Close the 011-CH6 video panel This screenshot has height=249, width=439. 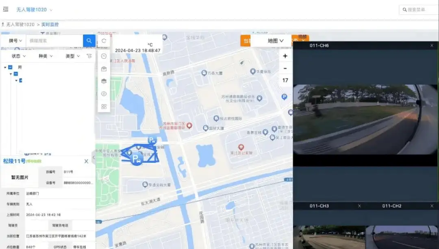(x=432, y=46)
